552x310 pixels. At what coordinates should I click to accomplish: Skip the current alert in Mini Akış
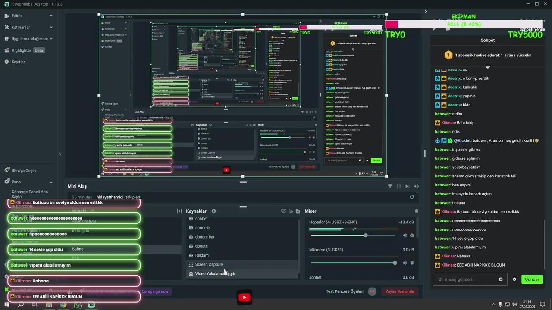[x=408, y=186]
